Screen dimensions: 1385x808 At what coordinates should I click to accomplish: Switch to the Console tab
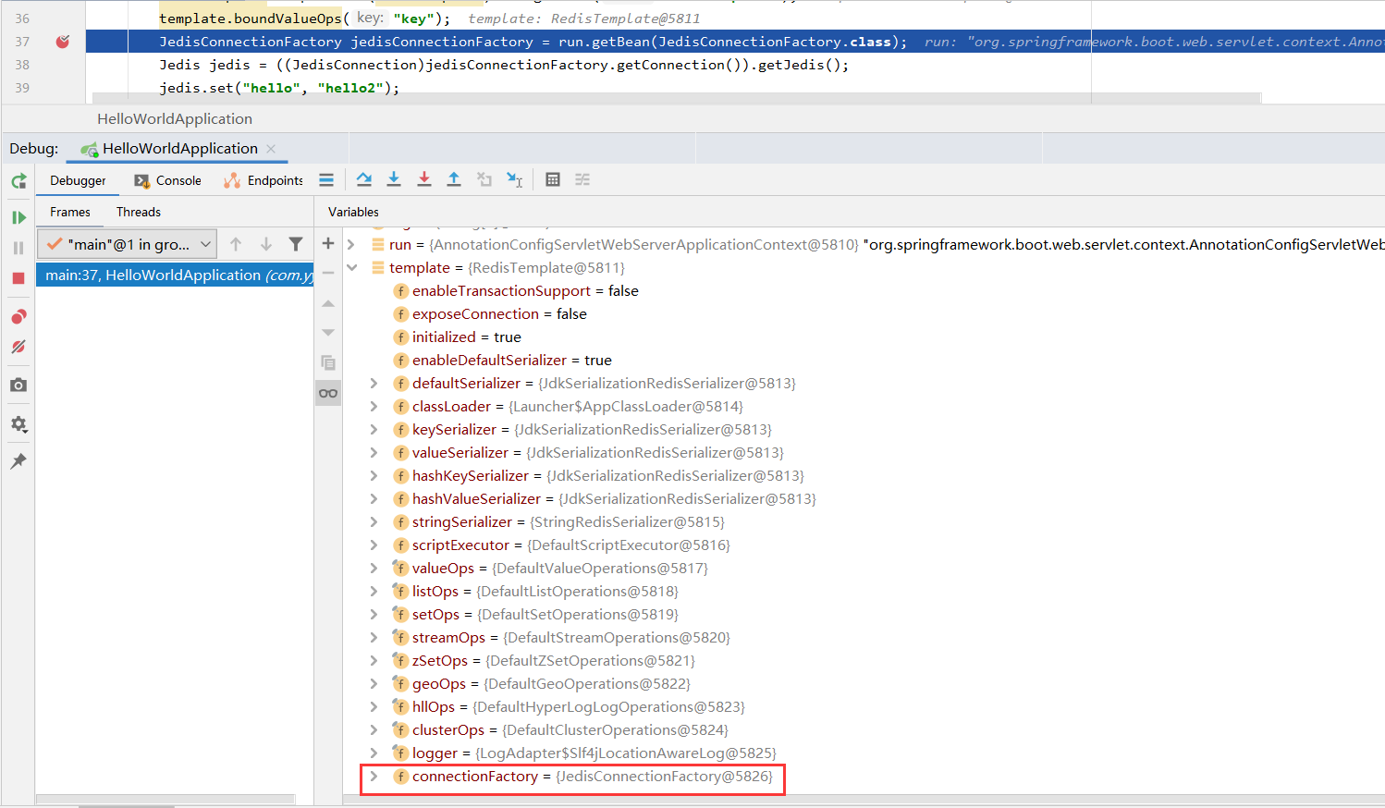pos(167,180)
